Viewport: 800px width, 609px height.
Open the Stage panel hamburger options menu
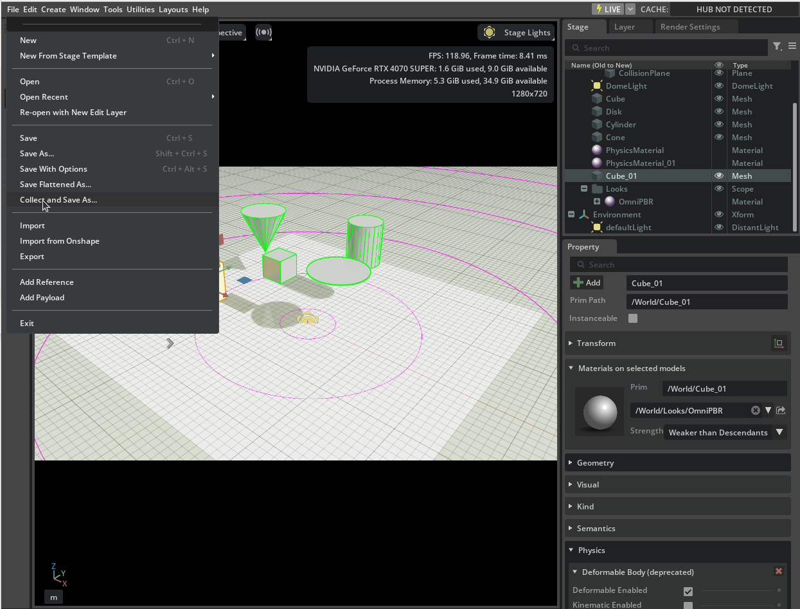coord(792,46)
